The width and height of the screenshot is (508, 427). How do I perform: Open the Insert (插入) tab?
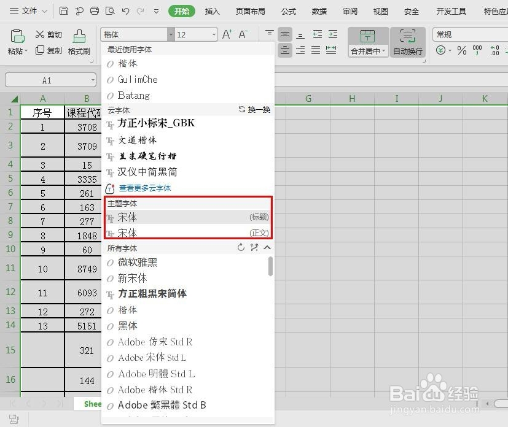(x=212, y=11)
